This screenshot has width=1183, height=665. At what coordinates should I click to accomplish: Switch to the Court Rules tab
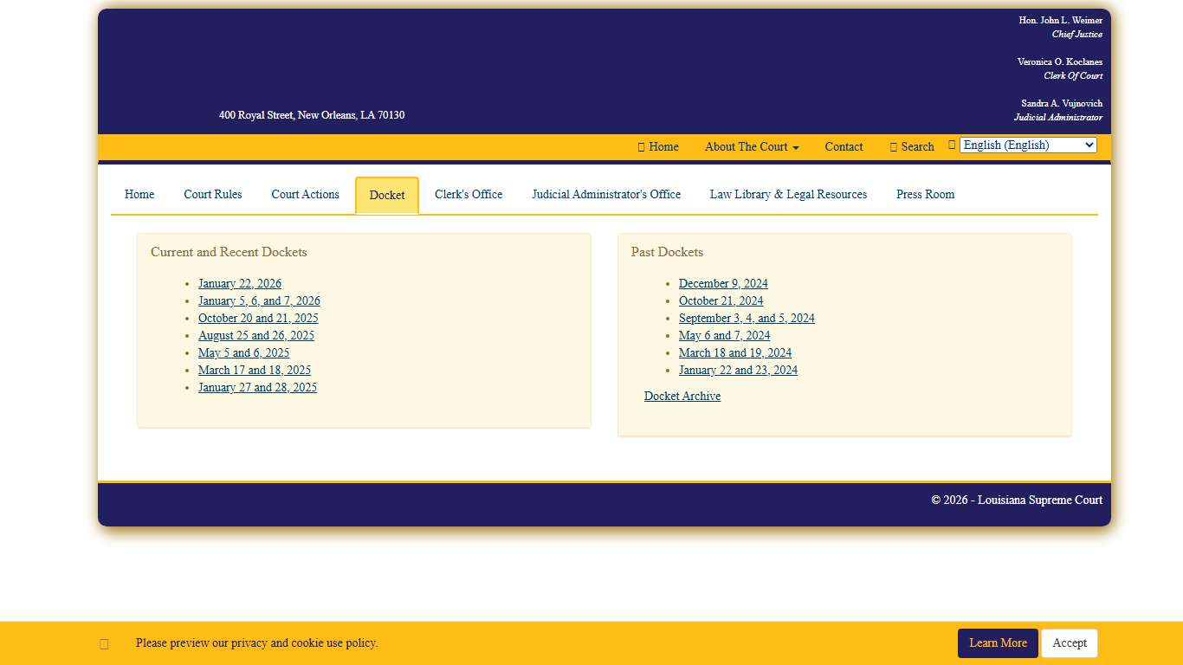coord(212,194)
